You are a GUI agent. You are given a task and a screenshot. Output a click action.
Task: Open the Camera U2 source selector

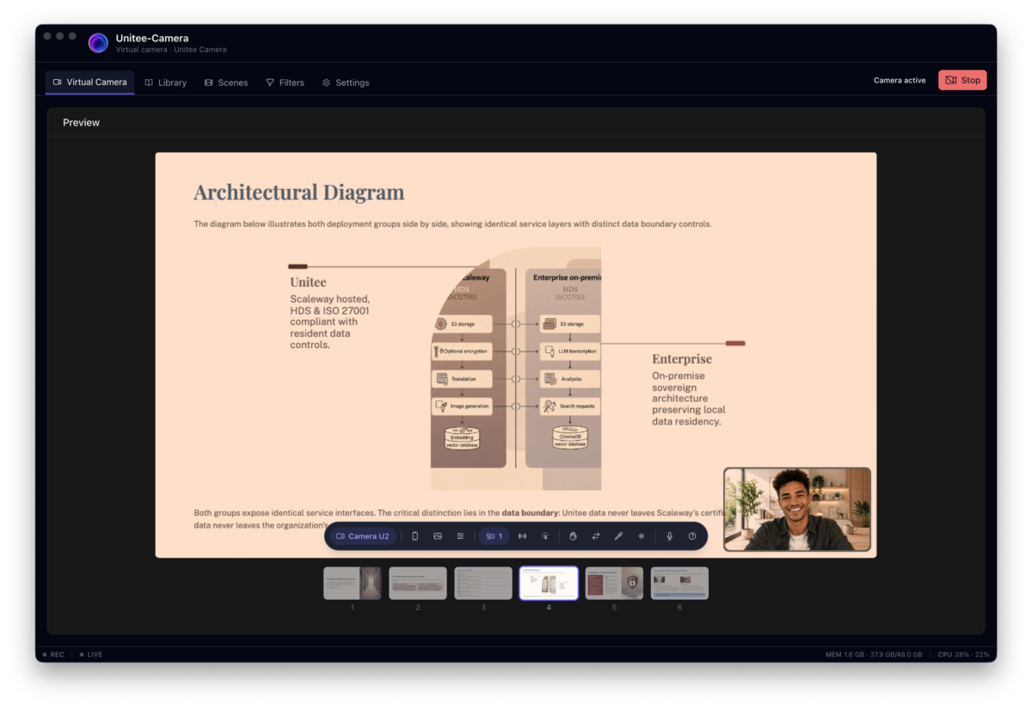tap(363, 536)
